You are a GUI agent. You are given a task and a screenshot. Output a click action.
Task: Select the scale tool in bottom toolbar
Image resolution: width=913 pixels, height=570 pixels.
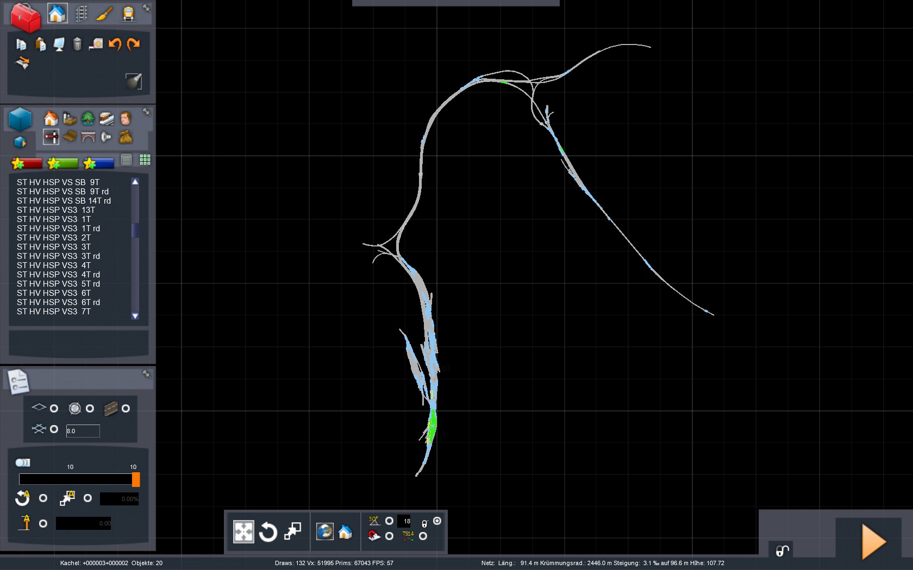coord(292,532)
